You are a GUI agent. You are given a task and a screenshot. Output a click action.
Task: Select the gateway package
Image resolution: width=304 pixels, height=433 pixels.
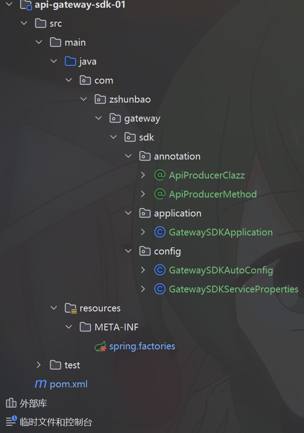142,118
